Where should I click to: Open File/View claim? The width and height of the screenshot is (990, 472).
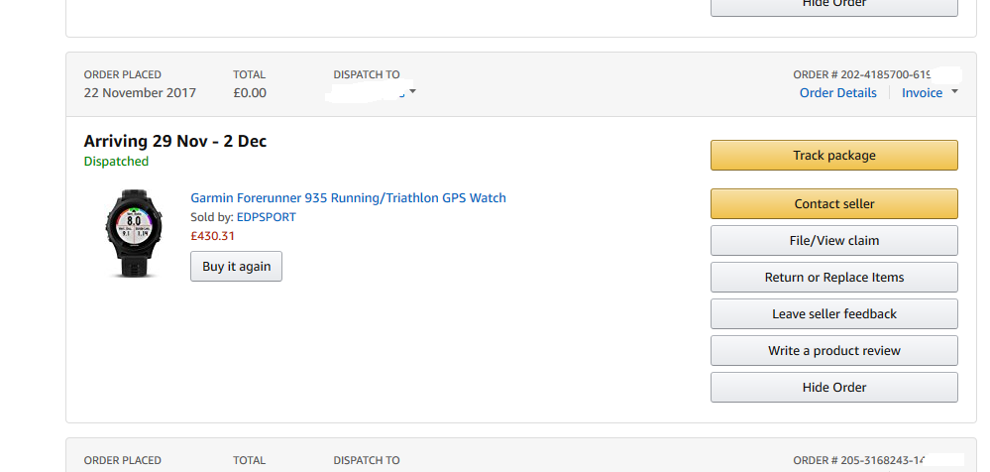tap(833, 241)
